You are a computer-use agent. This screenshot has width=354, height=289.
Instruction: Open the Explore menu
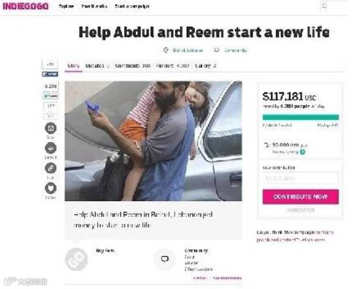66,6
